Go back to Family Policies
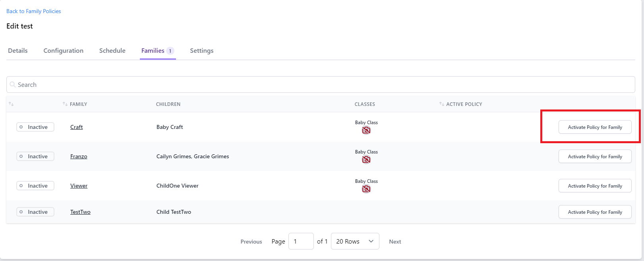 34,11
